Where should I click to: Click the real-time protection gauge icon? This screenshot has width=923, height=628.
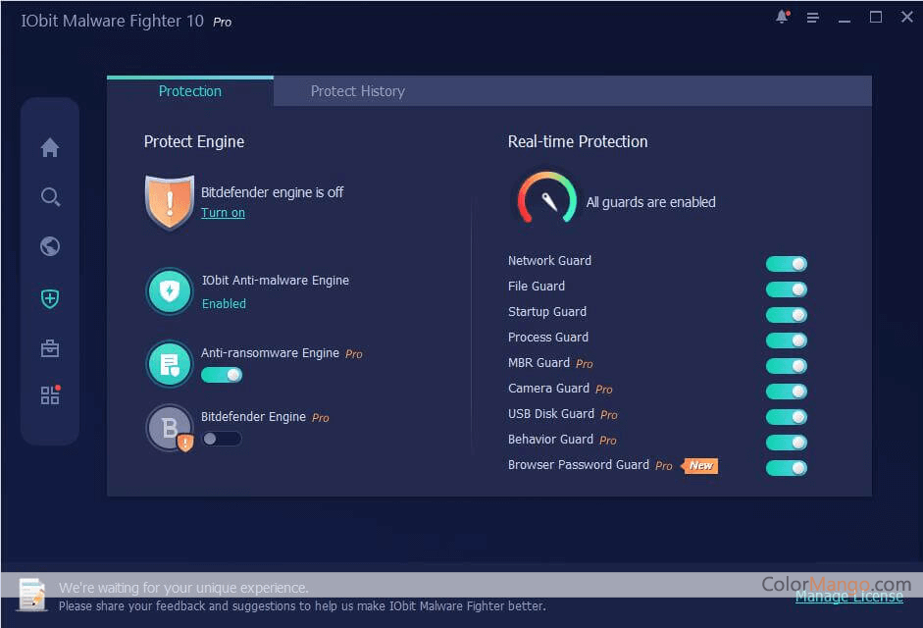tap(547, 200)
